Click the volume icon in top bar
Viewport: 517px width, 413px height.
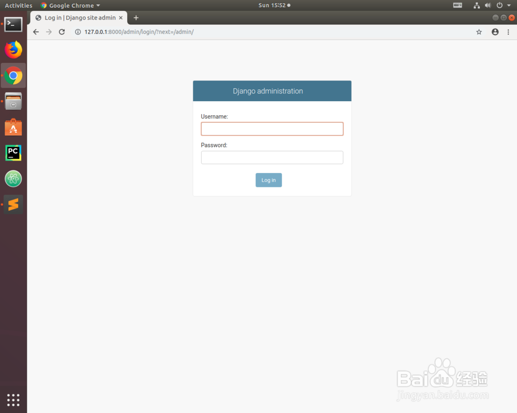coord(488,5)
